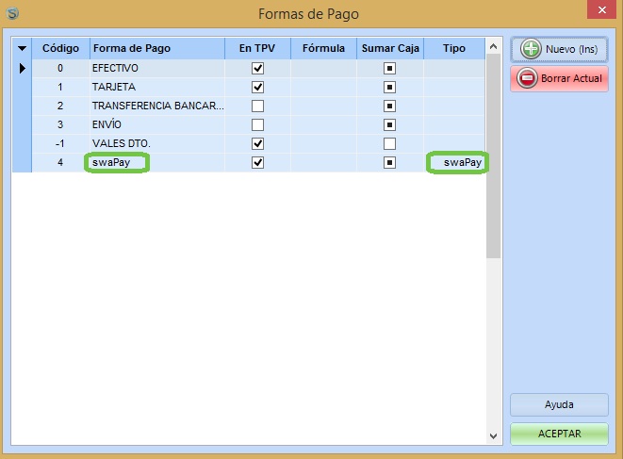Select the TRANSFERENCIA BANCAR... cell
The image size is (623, 459).
tap(157, 107)
